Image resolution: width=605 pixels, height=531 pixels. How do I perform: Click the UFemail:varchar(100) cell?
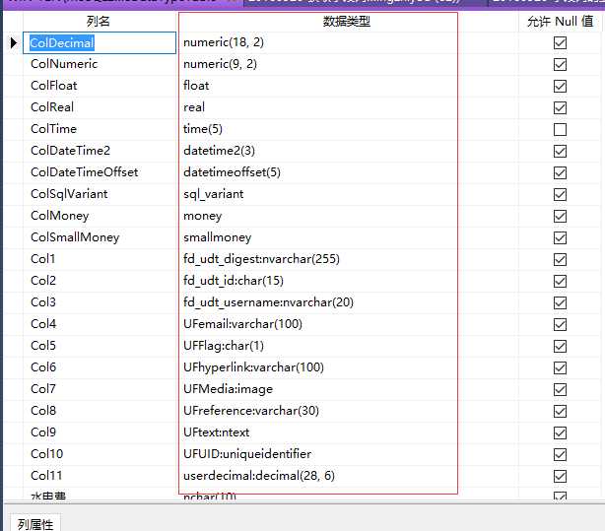(242, 324)
